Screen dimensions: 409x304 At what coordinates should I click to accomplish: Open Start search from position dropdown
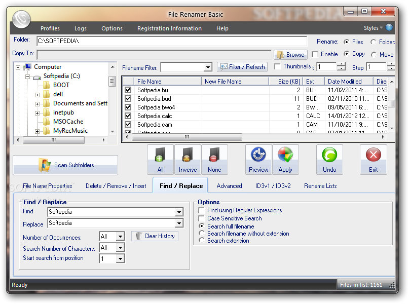pyautogui.click(x=120, y=258)
